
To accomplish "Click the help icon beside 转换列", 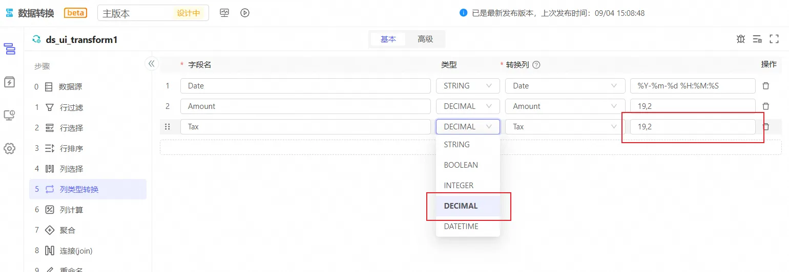I will pos(536,65).
